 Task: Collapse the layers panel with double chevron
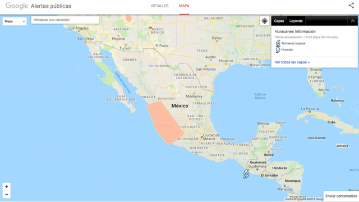[x=353, y=21]
